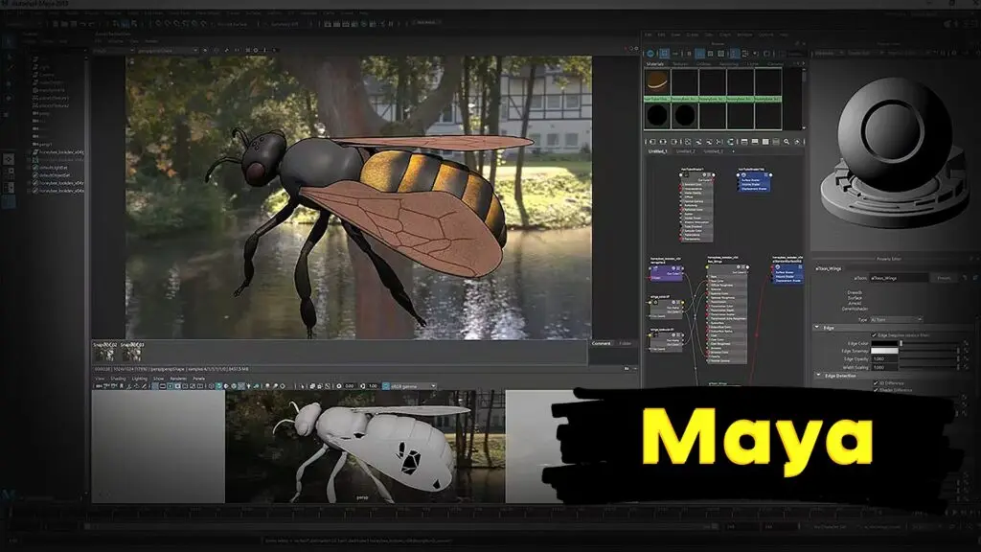Click the input connections icon in graph toolbar
Image resolution: width=981 pixels, height=552 pixels.
650,142
